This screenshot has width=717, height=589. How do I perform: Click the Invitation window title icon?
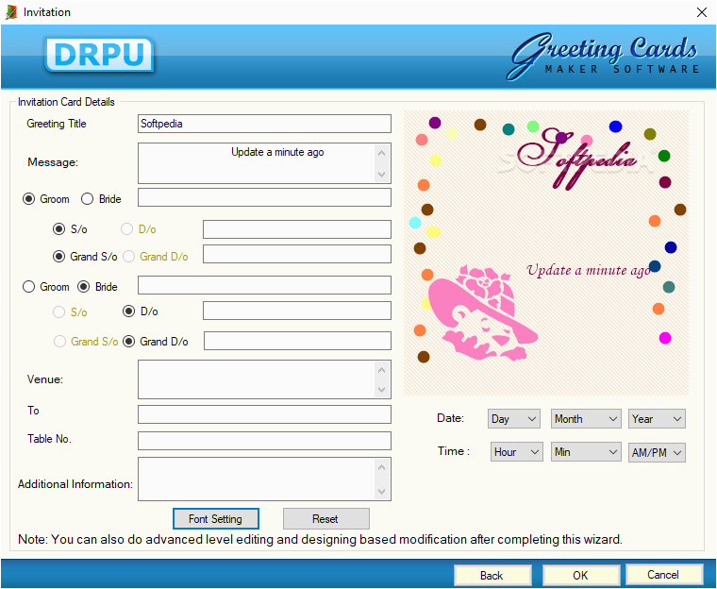11,12
